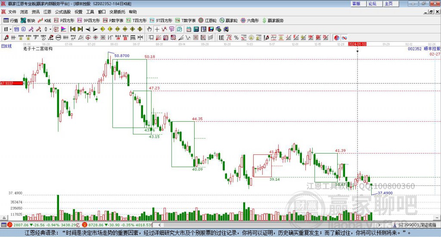This screenshot has width=441, height=237.
Task: Click the save floppy disk icon
Action: click(x=211, y=29)
